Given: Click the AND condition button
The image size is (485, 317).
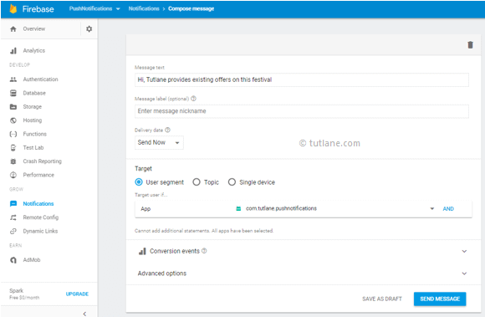Looking at the screenshot, I should coord(448,209).
